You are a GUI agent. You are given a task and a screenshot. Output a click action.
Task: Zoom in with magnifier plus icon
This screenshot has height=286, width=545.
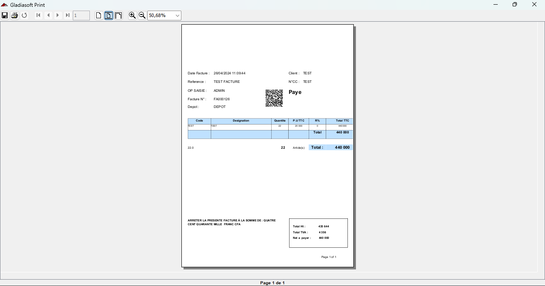pos(132,15)
